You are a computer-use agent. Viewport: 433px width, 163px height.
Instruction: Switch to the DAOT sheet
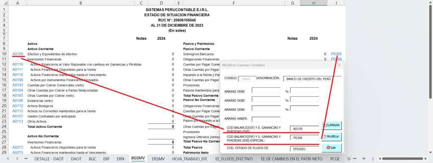pos(76,159)
